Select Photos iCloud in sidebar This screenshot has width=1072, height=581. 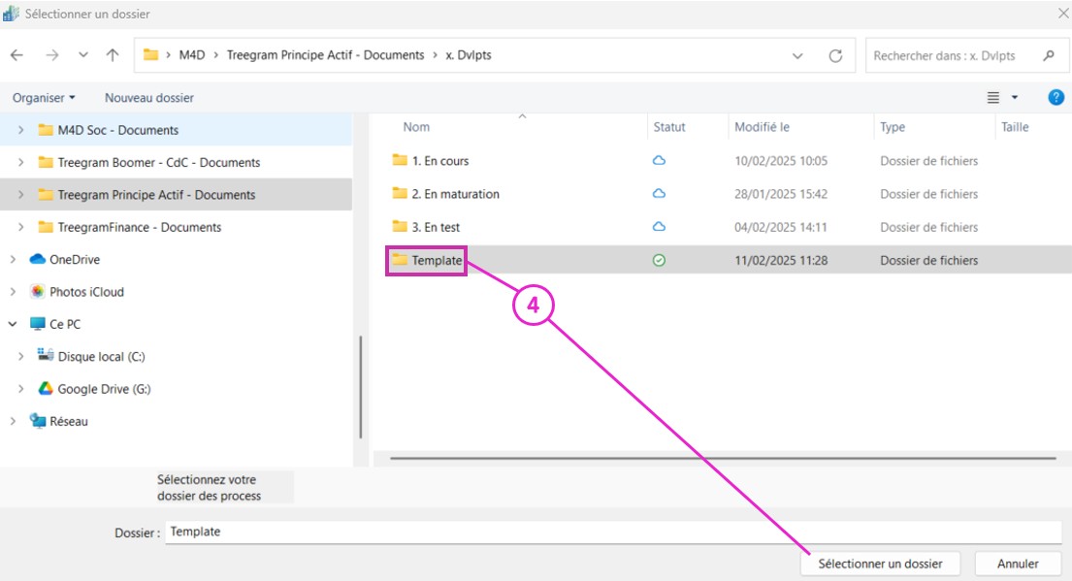pos(86,292)
